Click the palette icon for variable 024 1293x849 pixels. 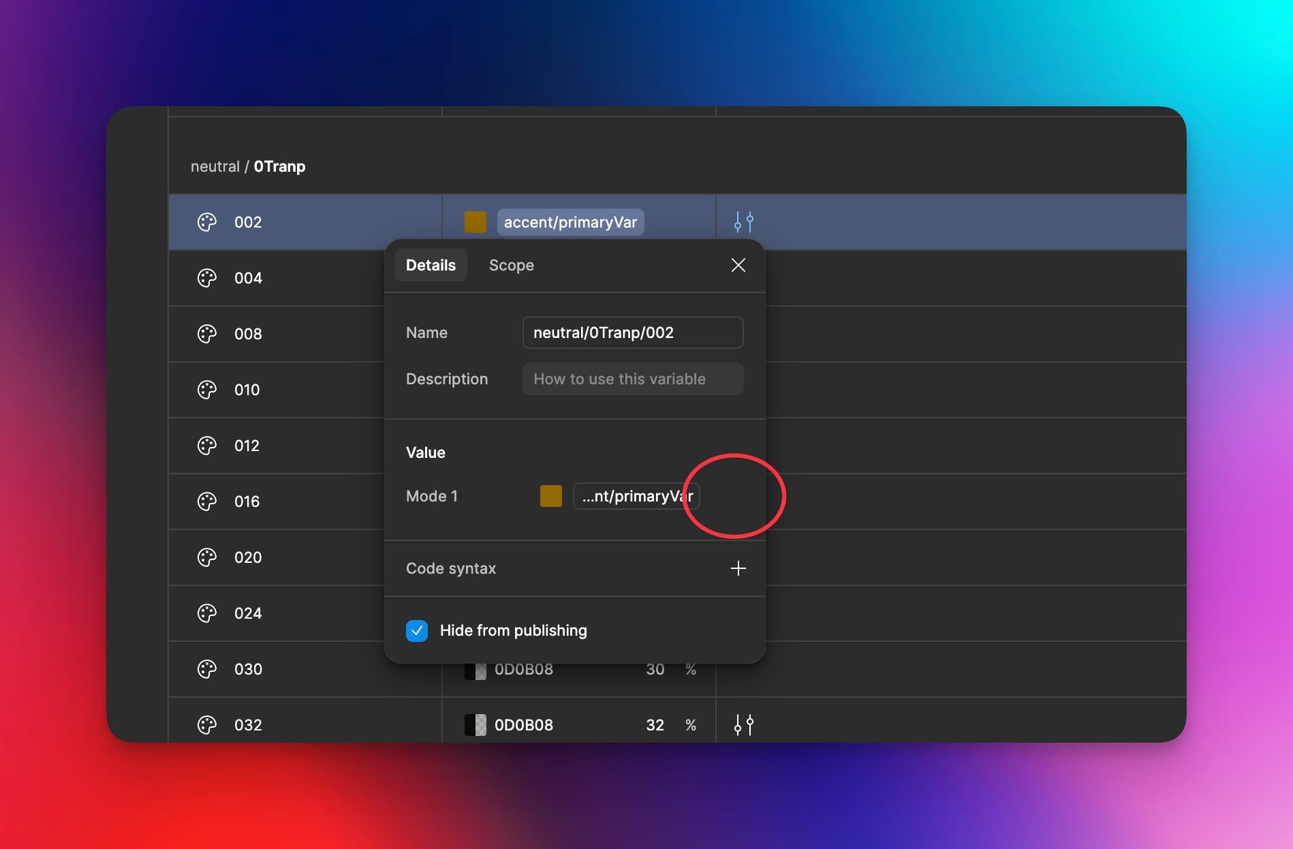coord(207,613)
